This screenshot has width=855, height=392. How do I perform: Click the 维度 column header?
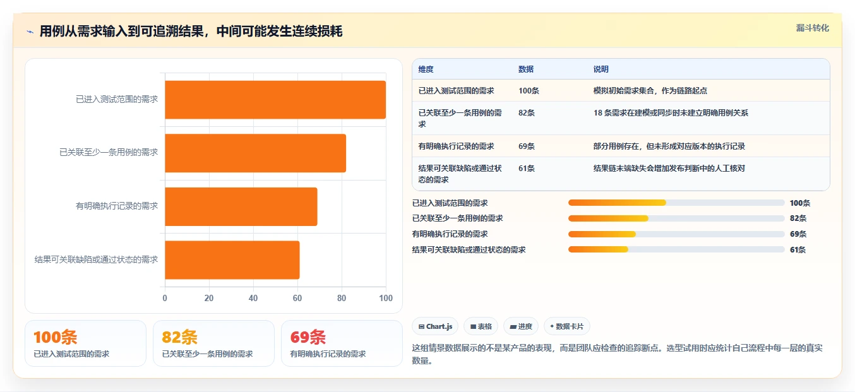426,69
